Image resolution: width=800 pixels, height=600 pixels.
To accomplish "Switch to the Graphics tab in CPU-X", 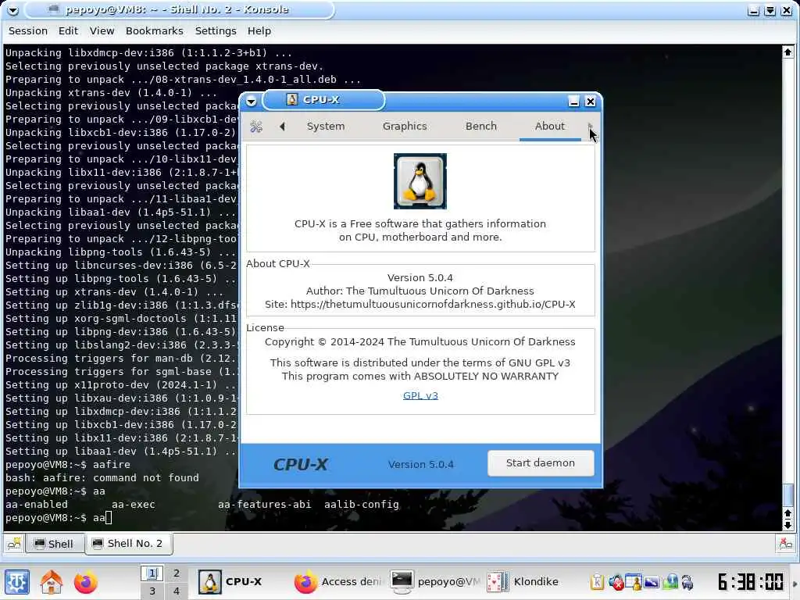I will (405, 126).
